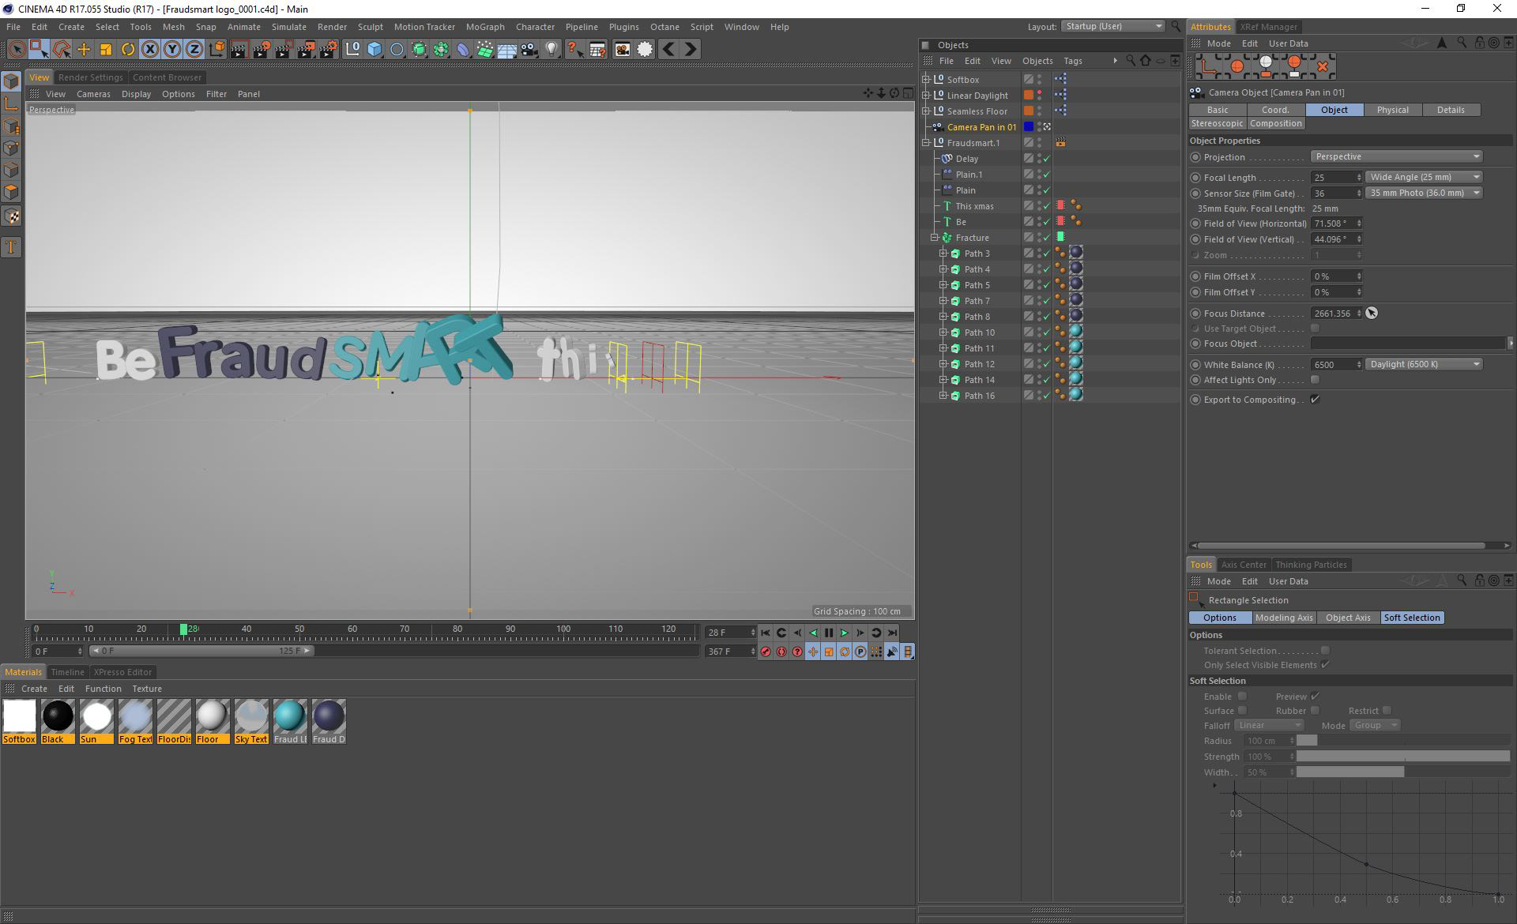Switch to the Render Settings tab
Image resolution: width=1517 pixels, height=924 pixels.
pos(91,77)
